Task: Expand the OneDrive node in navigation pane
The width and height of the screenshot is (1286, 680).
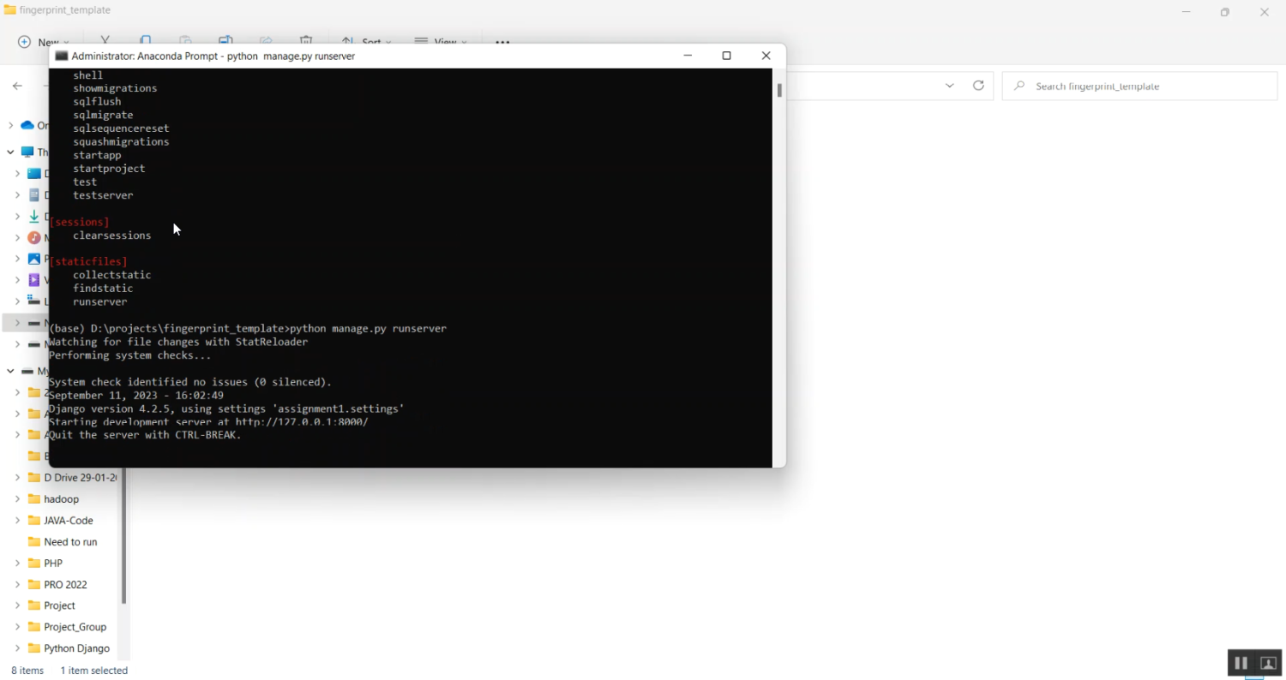Action: pos(10,126)
